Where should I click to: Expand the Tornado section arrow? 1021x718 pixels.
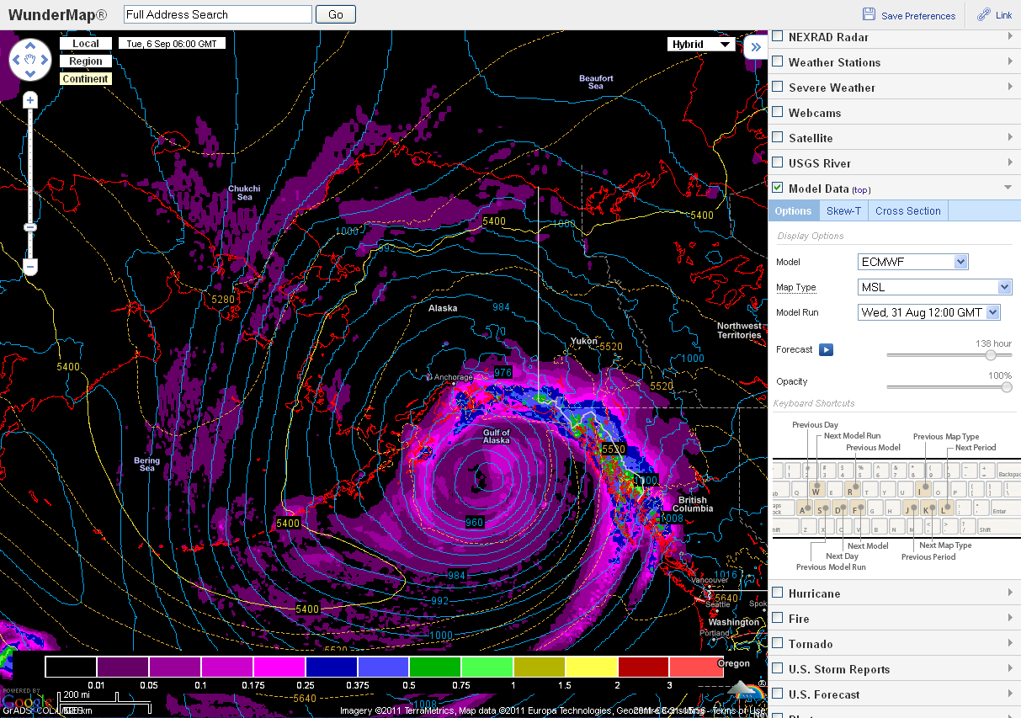1008,643
